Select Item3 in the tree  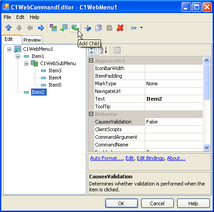pyautogui.click(x=55, y=71)
